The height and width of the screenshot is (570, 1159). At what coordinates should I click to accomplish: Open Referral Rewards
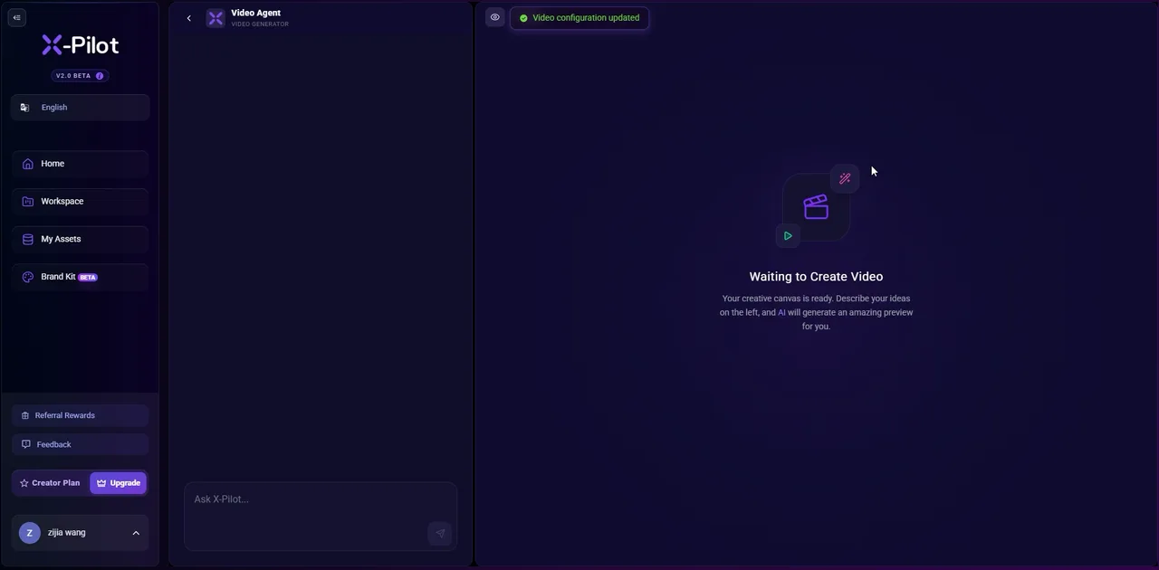coord(81,415)
